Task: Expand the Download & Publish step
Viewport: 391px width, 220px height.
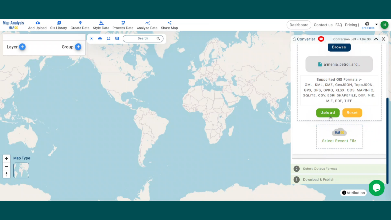Action: click(x=339, y=179)
